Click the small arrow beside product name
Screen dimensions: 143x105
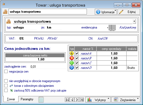(x=134, y=21)
